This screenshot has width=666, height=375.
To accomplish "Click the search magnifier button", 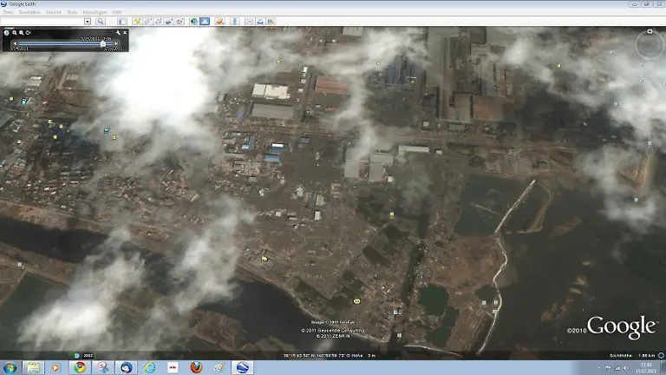I will pyautogui.click(x=101, y=21).
